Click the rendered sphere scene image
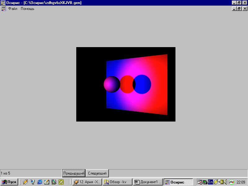 point(126,84)
